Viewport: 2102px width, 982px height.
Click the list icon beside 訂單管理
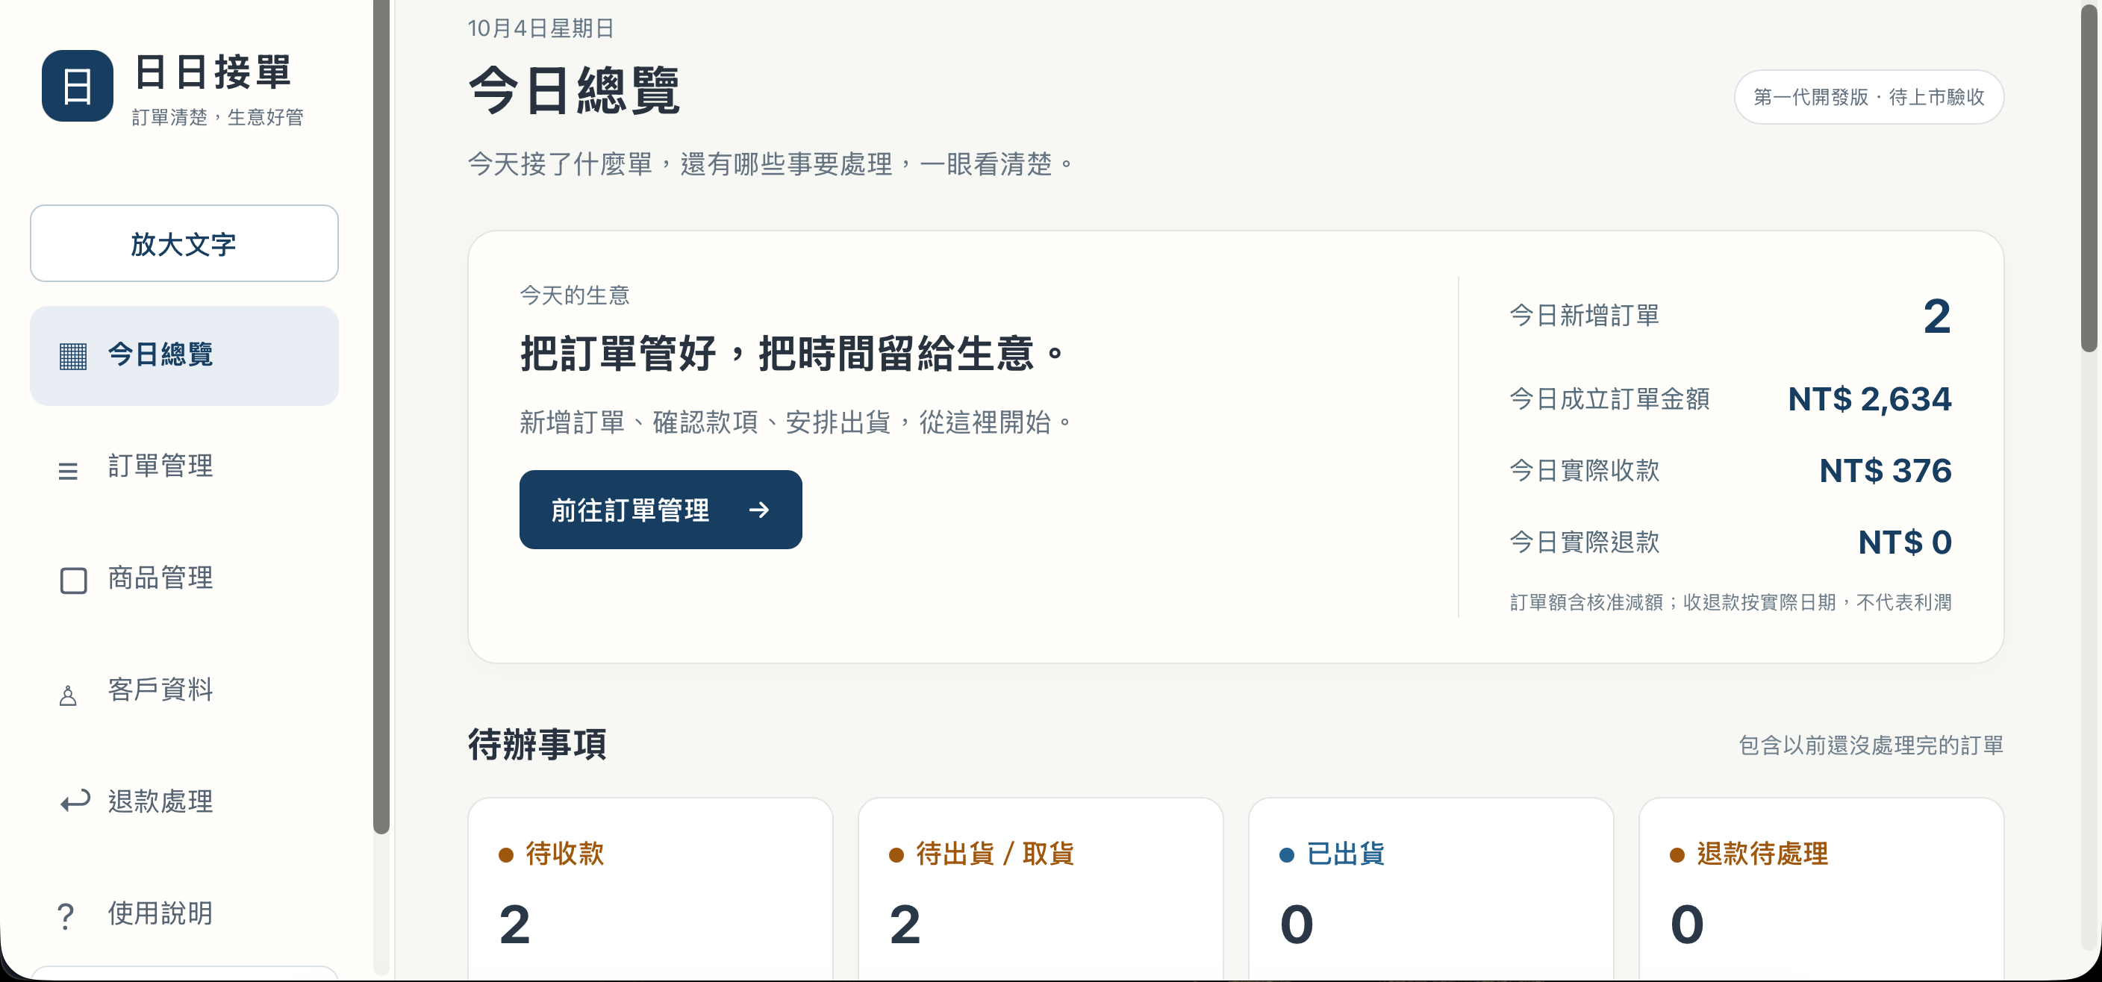pyautogui.click(x=68, y=471)
